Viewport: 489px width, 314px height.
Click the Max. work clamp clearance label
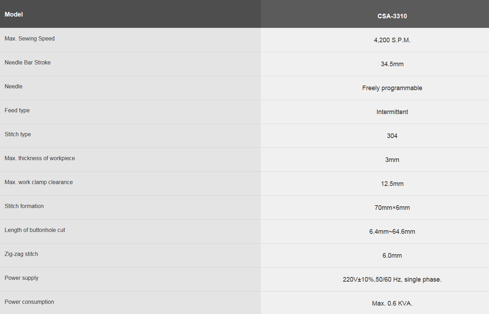[x=39, y=182]
